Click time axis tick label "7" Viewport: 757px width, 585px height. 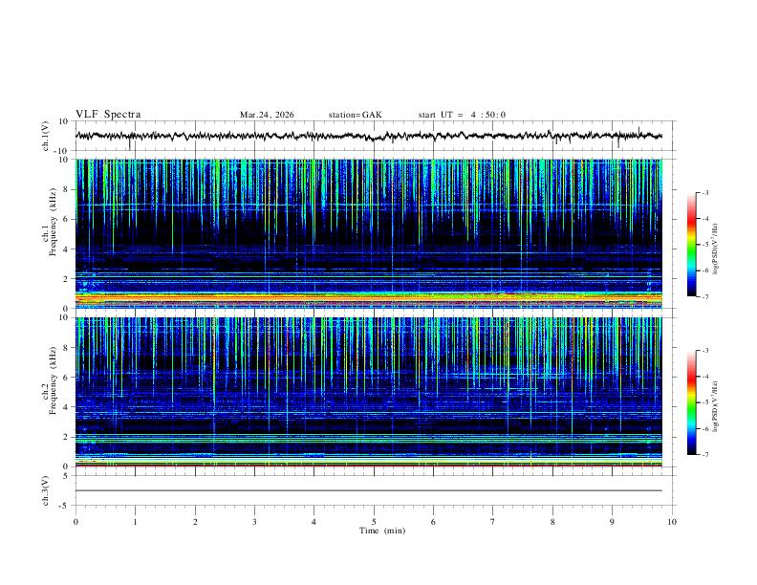click(493, 522)
